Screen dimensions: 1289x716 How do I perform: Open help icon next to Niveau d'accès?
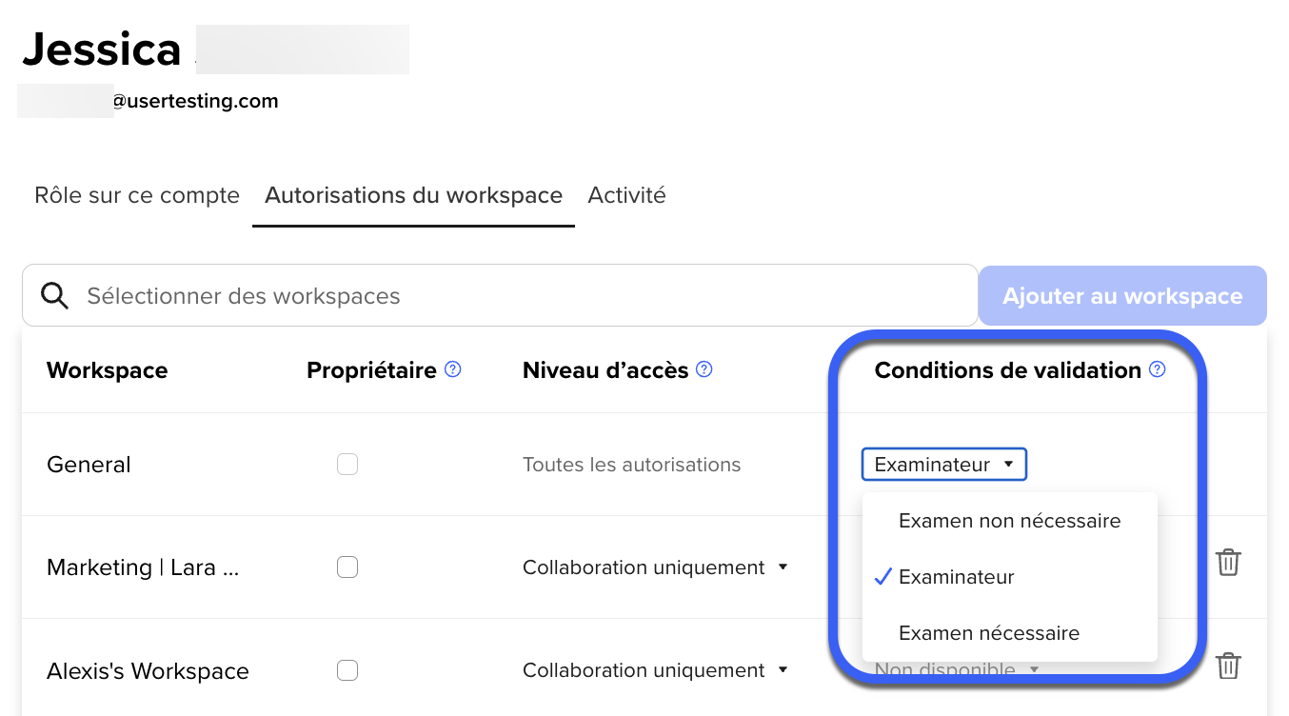click(704, 369)
